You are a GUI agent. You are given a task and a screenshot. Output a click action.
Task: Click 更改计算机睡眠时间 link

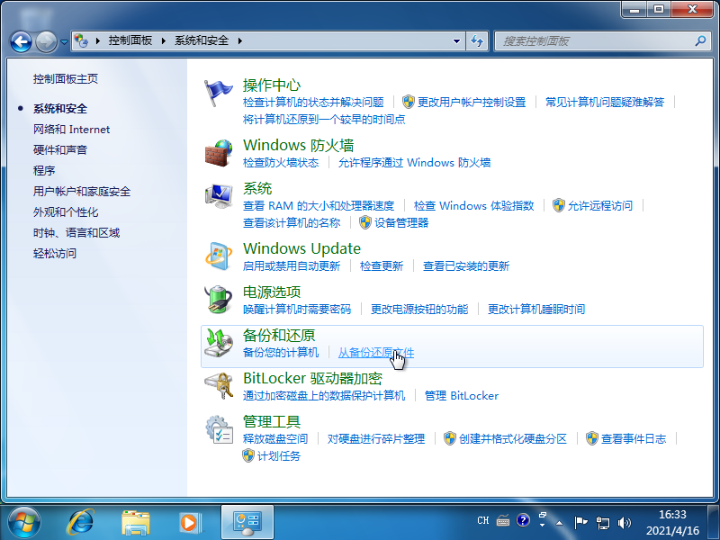point(536,309)
